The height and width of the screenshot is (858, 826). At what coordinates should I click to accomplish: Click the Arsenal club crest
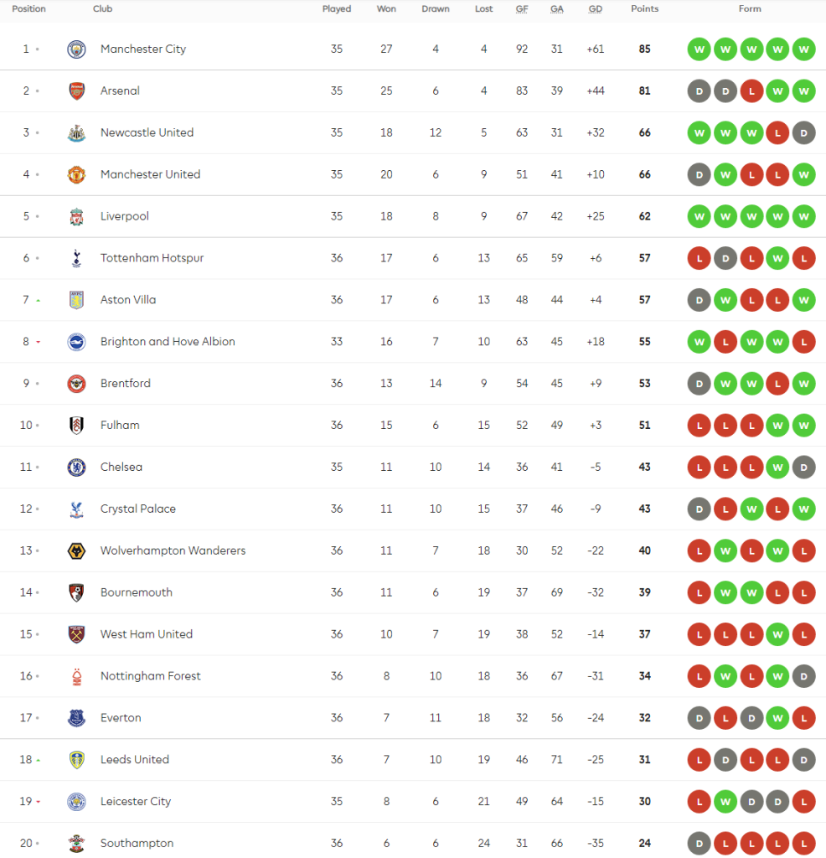click(x=76, y=91)
